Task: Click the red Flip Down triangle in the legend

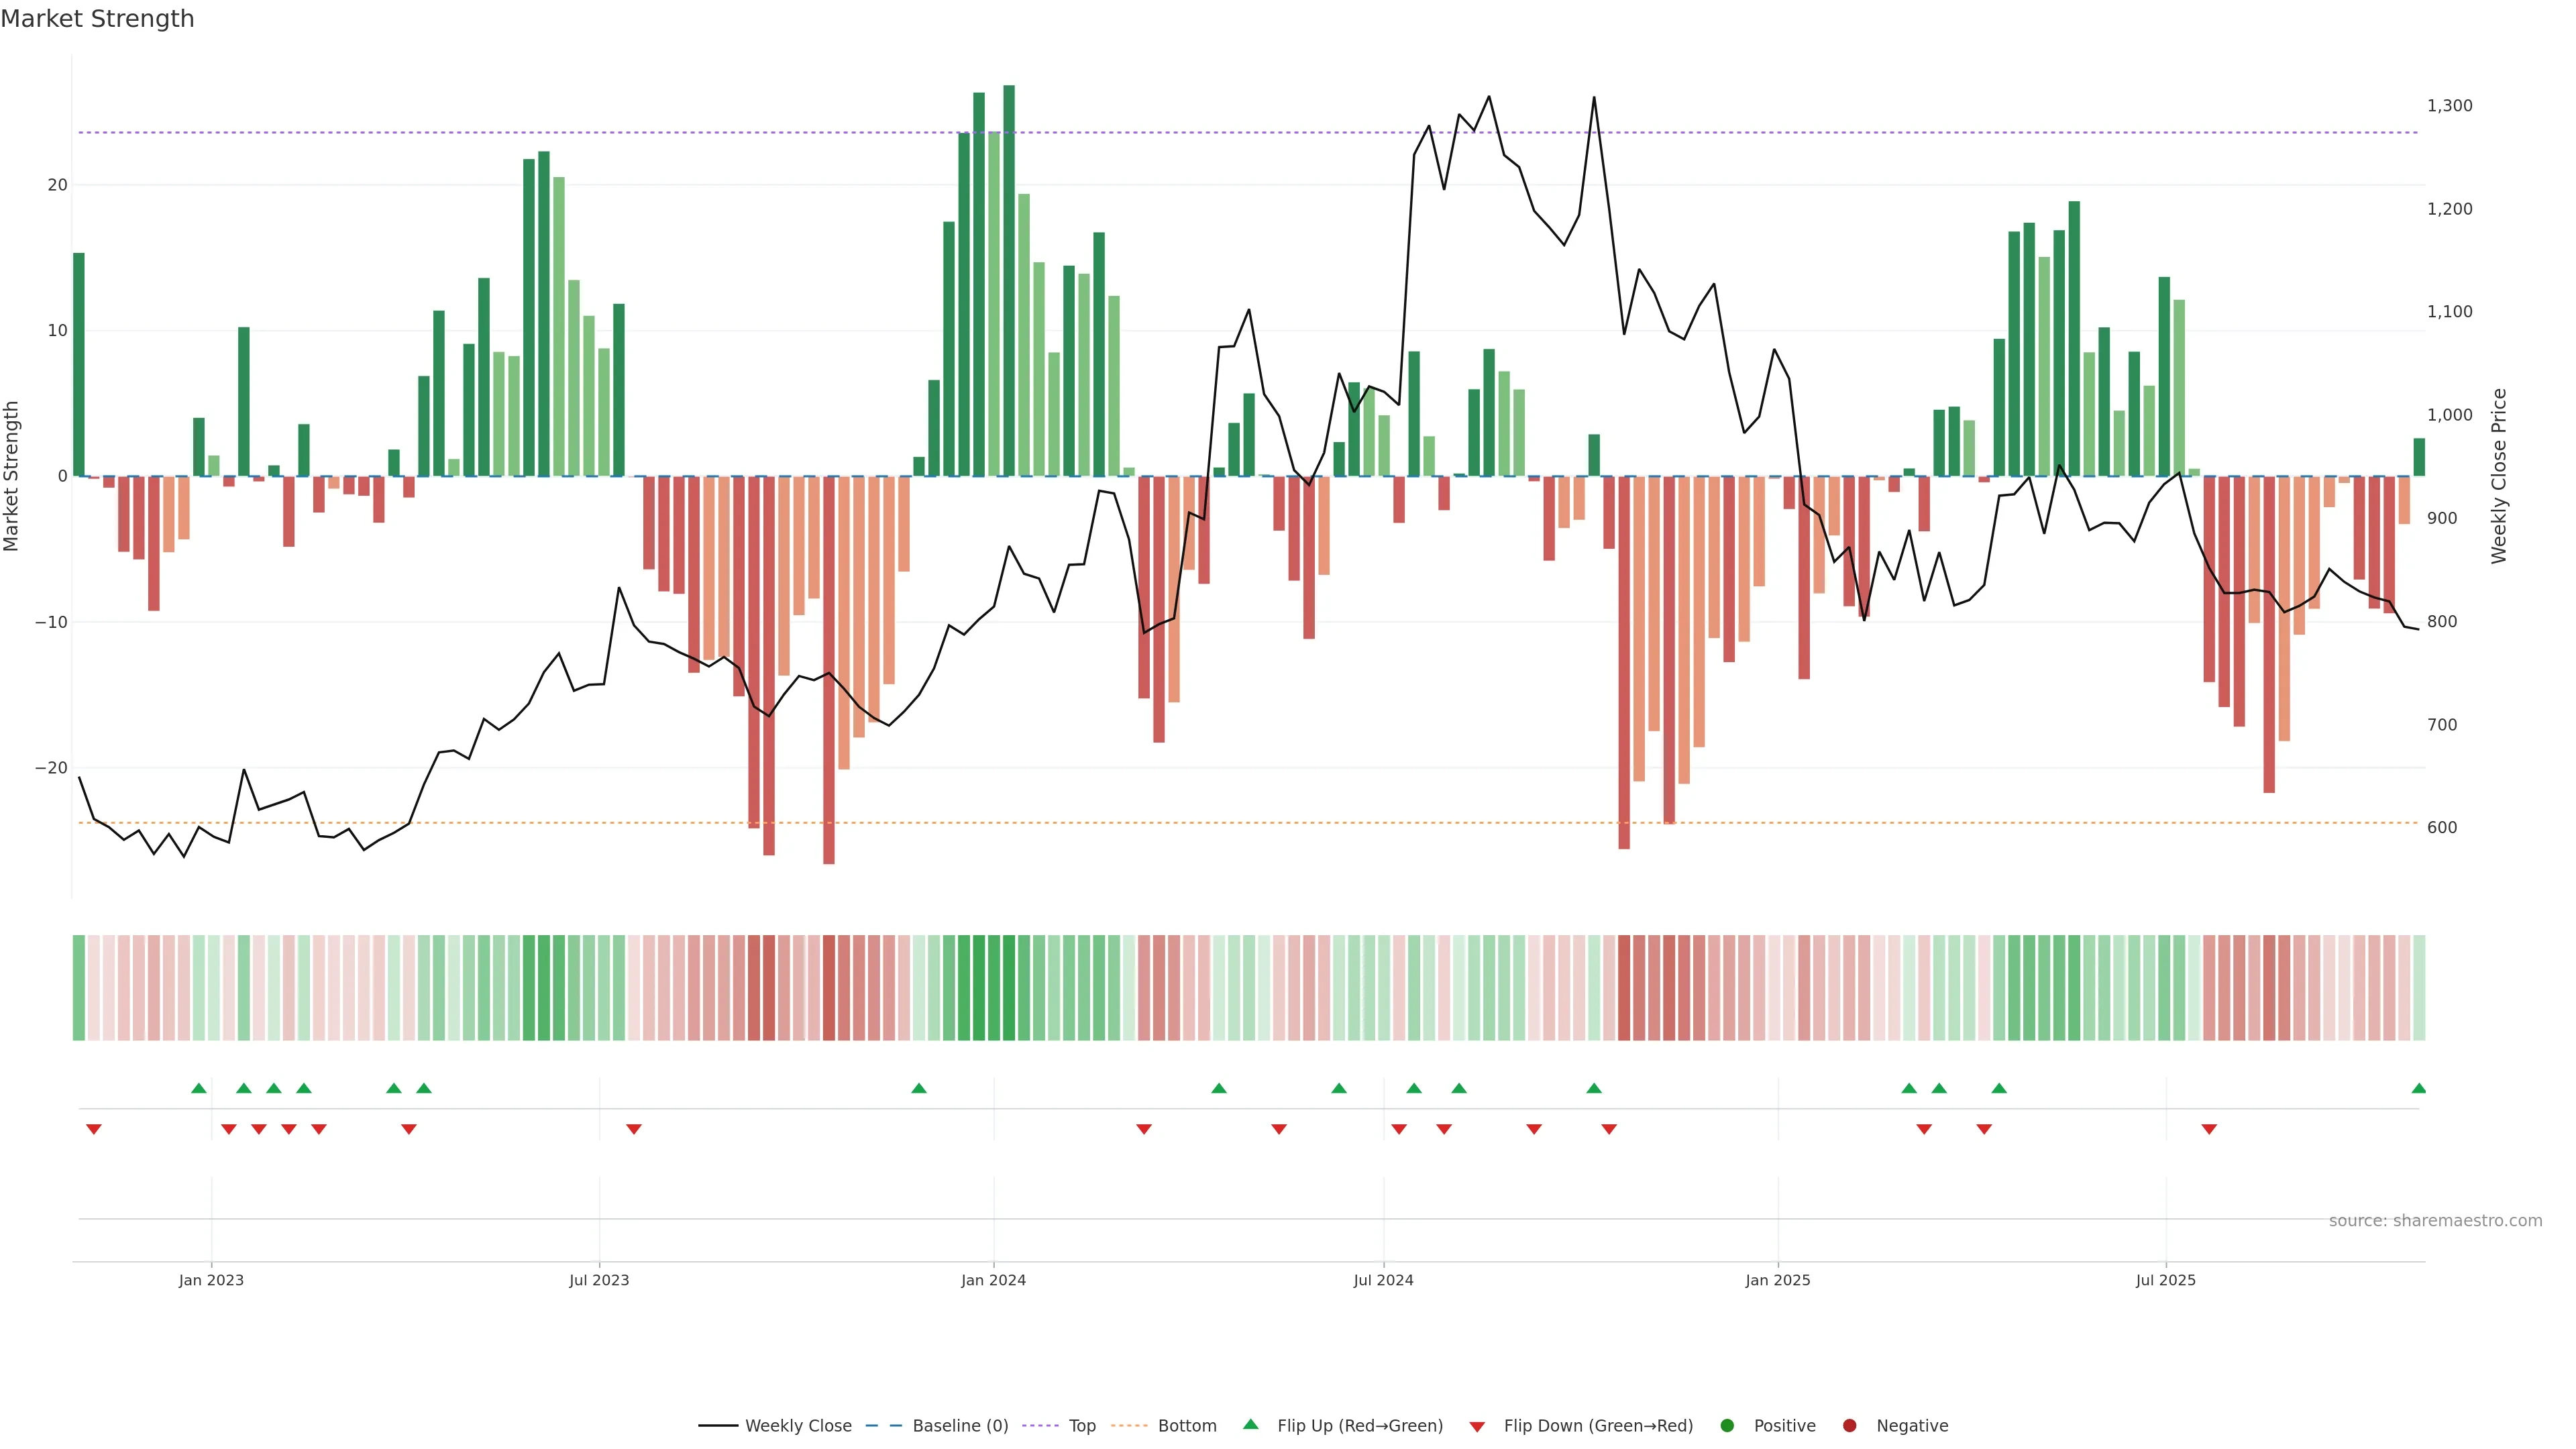Action: click(1477, 1426)
